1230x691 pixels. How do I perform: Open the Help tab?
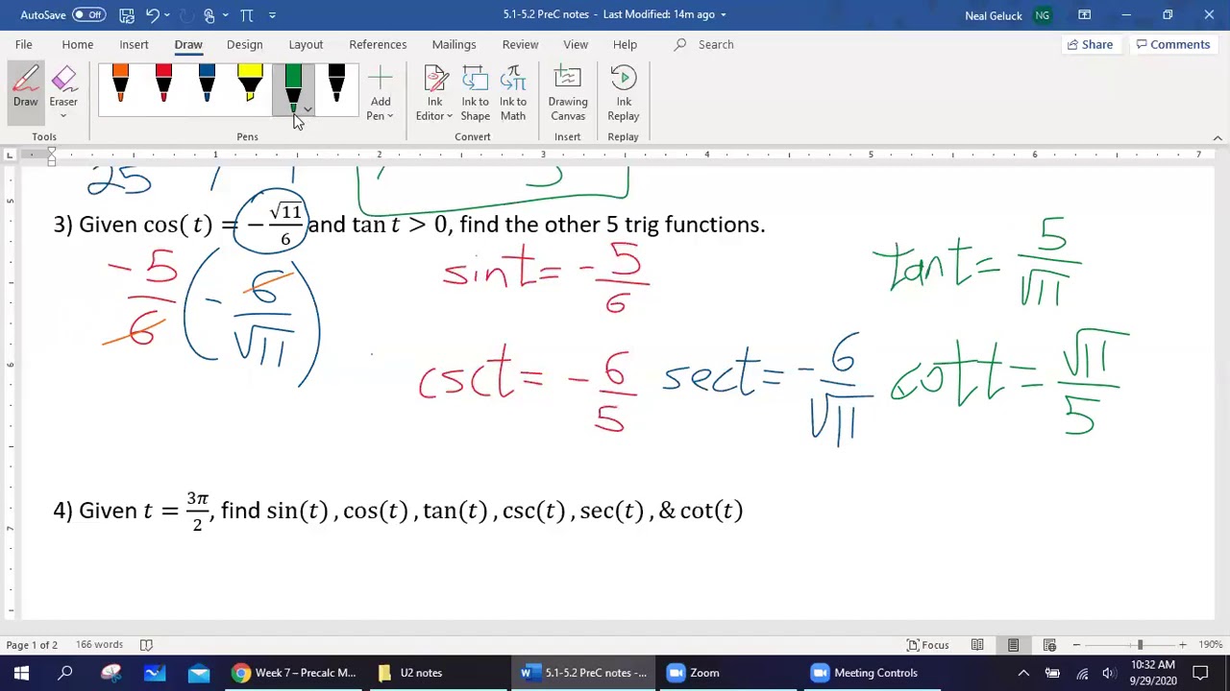[x=625, y=44]
